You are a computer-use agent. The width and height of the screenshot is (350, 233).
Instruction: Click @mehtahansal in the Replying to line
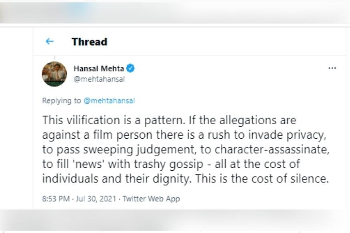coord(109,101)
